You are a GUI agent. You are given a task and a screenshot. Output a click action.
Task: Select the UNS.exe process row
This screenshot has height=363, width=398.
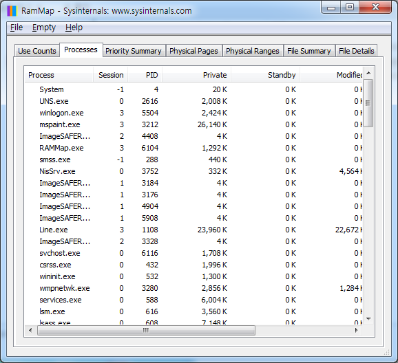[x=193, y=101]
